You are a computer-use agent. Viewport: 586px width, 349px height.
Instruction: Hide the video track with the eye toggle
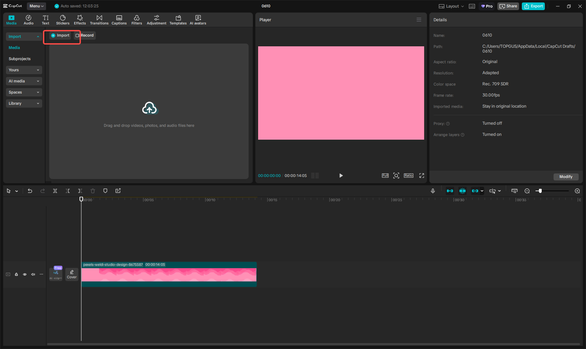[25, 274]
